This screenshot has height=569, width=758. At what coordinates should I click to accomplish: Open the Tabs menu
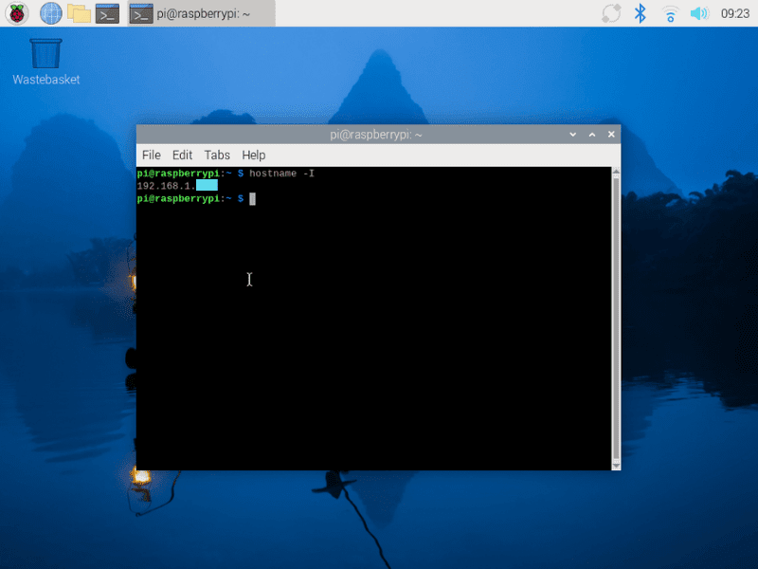(x=217, y=155)
